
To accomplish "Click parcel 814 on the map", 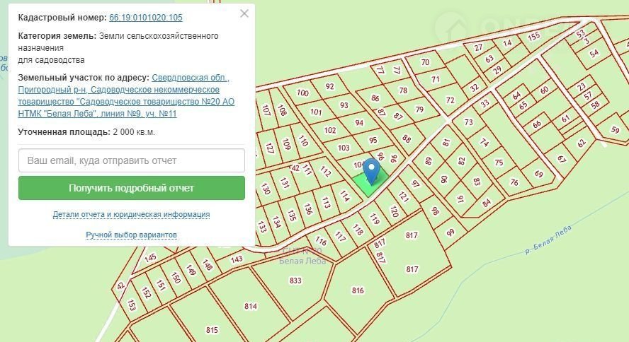I will point(250,306).
